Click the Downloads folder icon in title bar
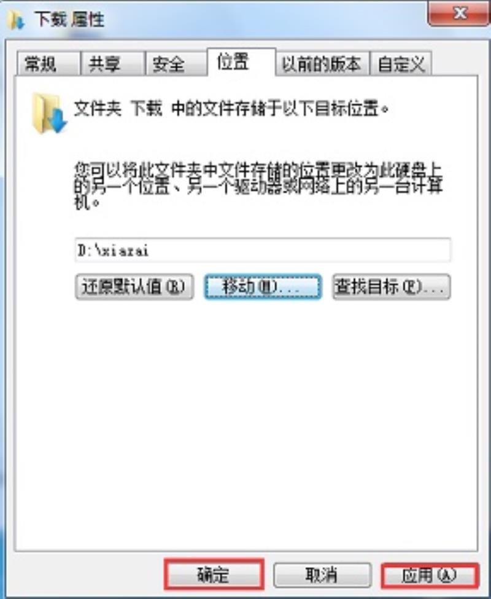 [16, 20]
